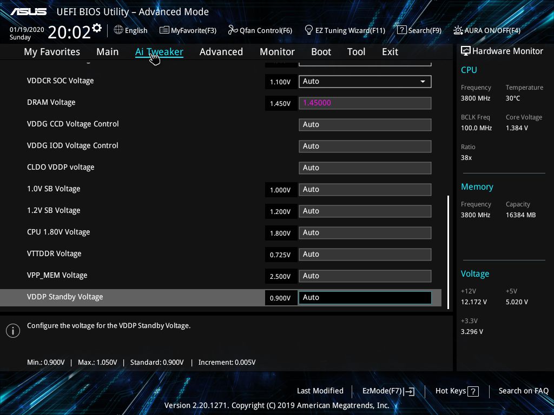
Task: Open the Tool tab
Action: 356,52
